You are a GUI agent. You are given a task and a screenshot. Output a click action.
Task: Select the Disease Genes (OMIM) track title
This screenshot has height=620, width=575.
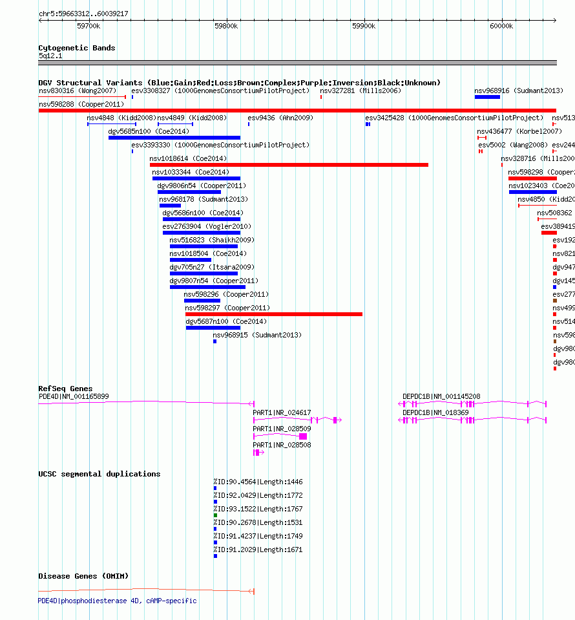pyautogui.click(x=83, y=576)
